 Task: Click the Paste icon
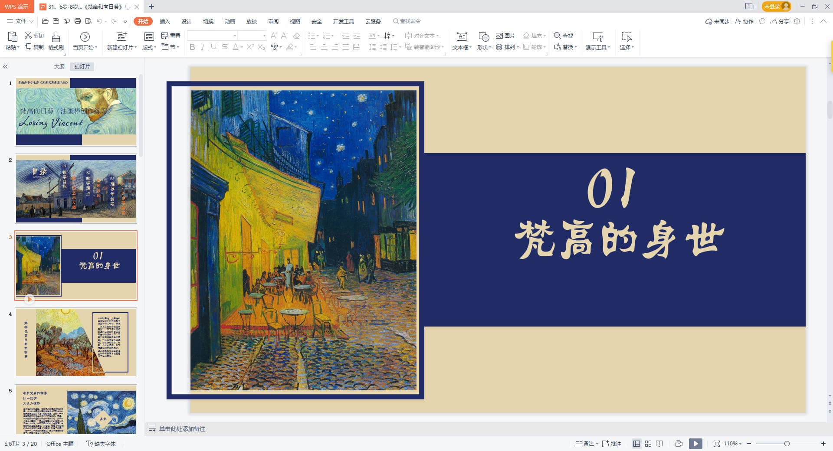(x=12, y=37)
